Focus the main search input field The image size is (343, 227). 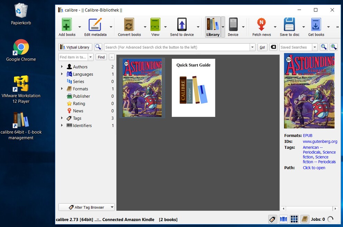177,47
